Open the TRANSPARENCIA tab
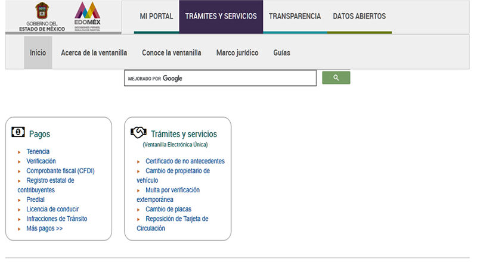The height and width of the screenshot is (268, 477). click(295, 16)
